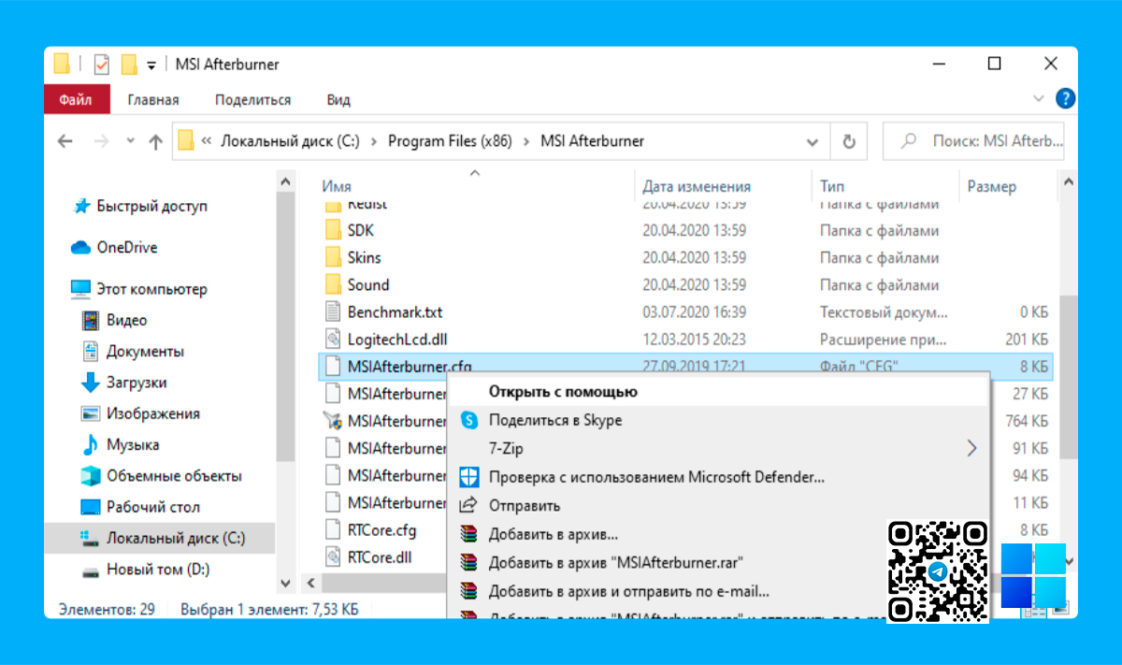Open the Документы sidebar folder
Viewport: 1122px width, 665px height.
point(145,352)
